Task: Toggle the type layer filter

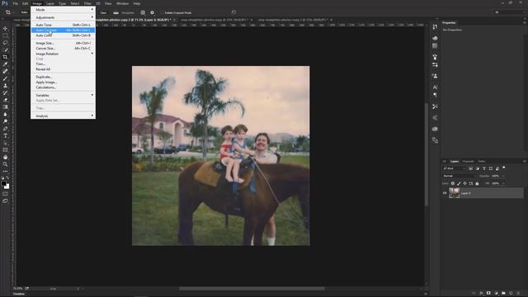Action: click(x=484, y=168)
